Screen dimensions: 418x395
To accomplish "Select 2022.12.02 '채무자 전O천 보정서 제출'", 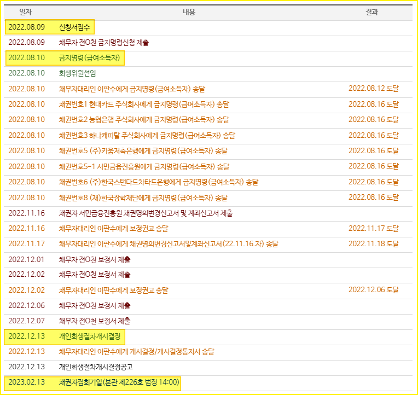I will click(x=95, y=275).
